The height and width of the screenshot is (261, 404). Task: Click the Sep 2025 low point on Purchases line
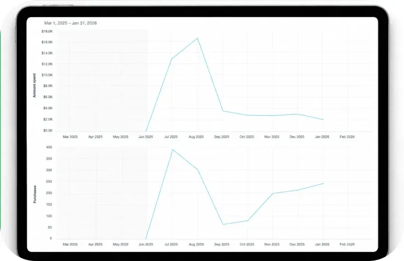pos(223,224)
